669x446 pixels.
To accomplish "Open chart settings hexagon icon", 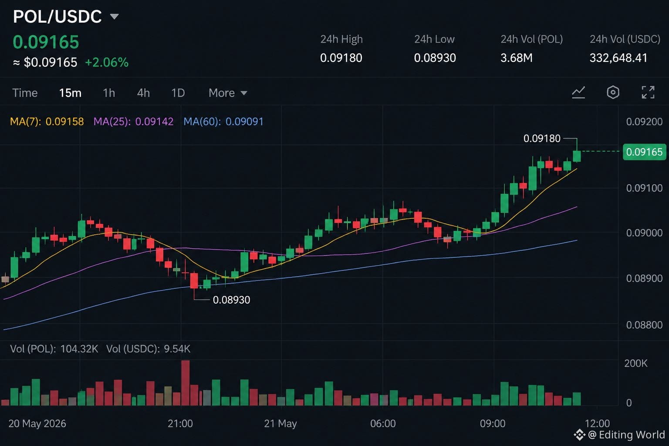I will pyautogui.click(x=613, y=92).
